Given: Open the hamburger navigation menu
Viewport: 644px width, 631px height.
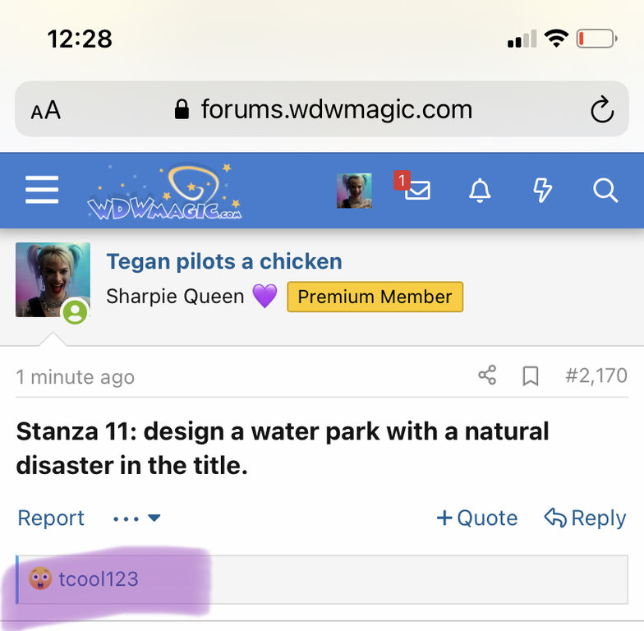Looking at the screenshot, I should (42, 191).
